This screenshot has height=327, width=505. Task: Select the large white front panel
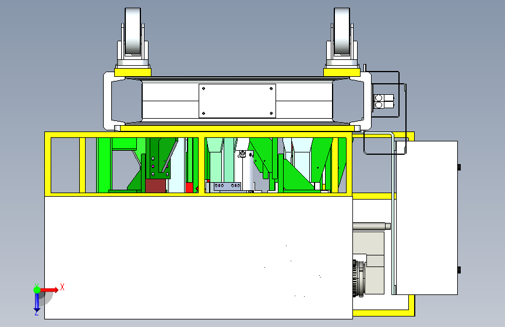click(199, 258)
